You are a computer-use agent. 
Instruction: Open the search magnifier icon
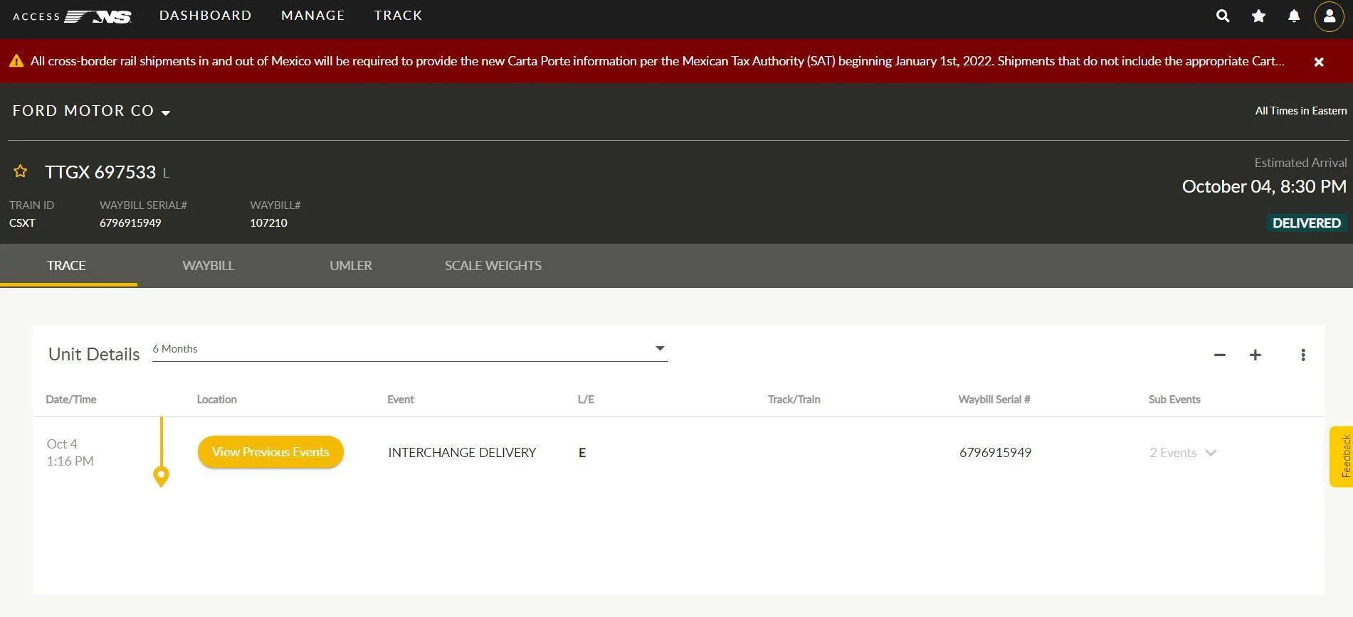[x=1223, y=16]
